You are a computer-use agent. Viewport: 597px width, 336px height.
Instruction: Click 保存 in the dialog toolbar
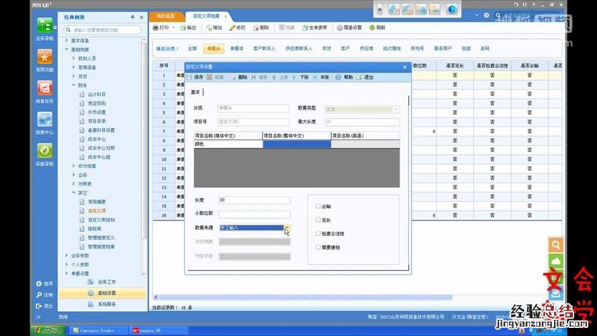[x=195, y=77]
